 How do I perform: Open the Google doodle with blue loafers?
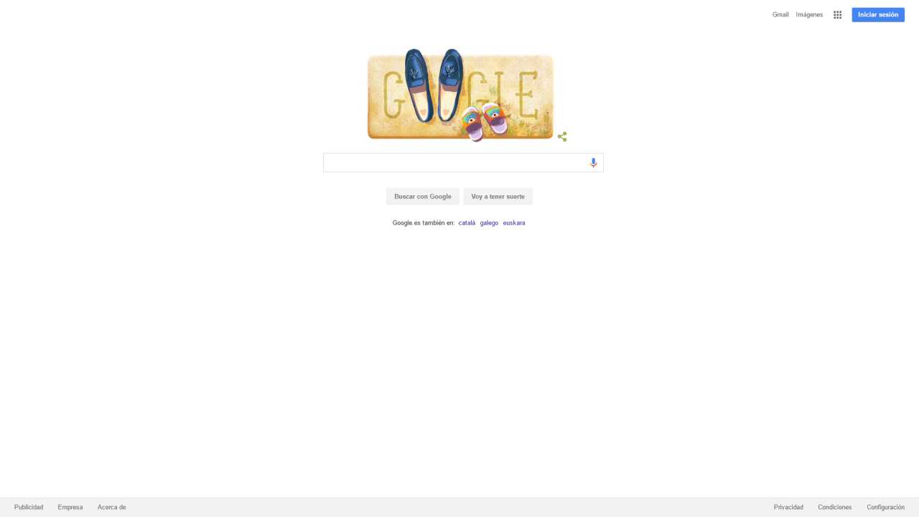click(x=460, y=95)
